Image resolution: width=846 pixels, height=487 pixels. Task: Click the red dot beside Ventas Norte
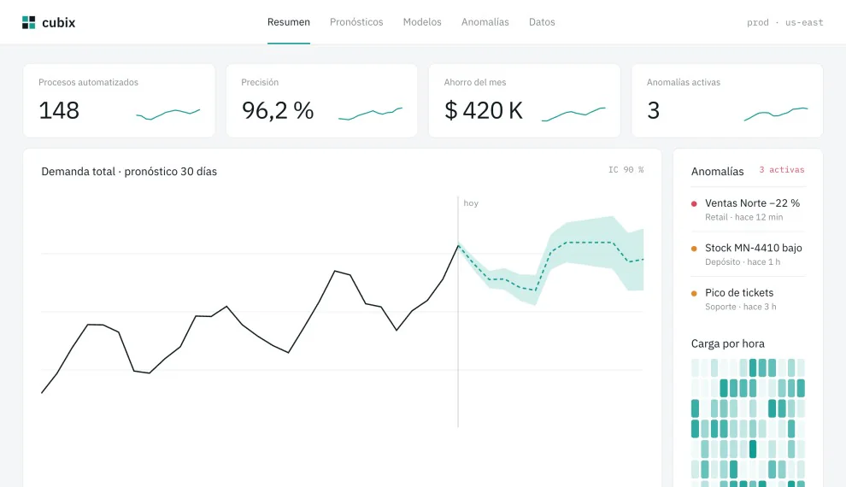[695, 204]
